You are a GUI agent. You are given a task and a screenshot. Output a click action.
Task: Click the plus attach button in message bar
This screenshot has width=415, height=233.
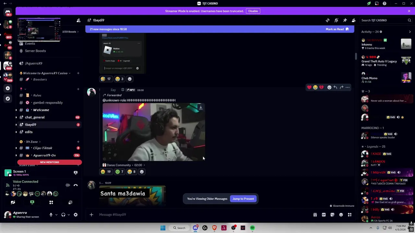(x=91, y=215)
